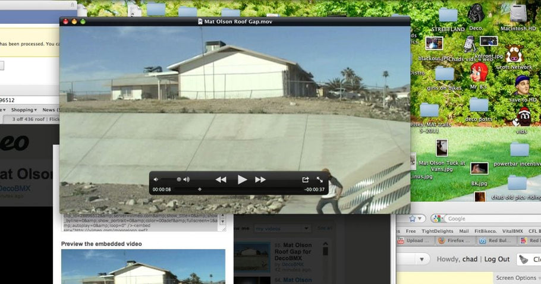Switch to the Red Bul... tab
The image size is (541, 284).
pyautogui.click(x=496, y=241)
